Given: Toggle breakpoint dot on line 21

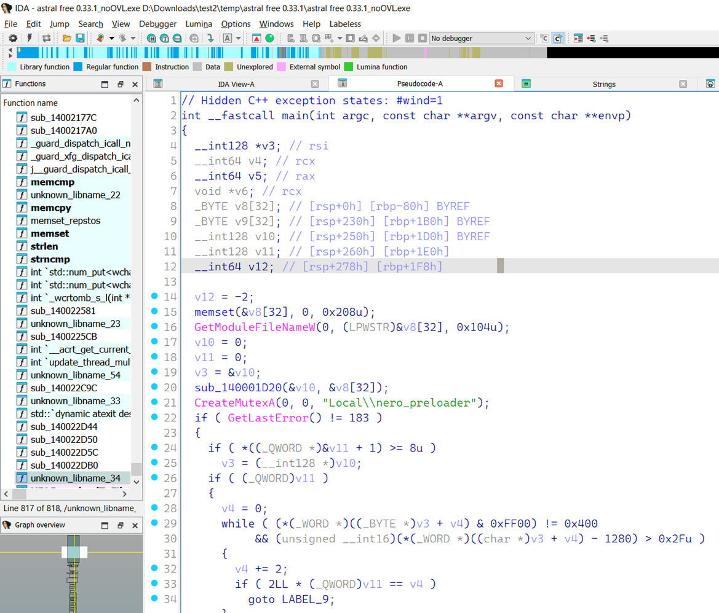Looking at the screenshot, I should [x=155, y=402].
